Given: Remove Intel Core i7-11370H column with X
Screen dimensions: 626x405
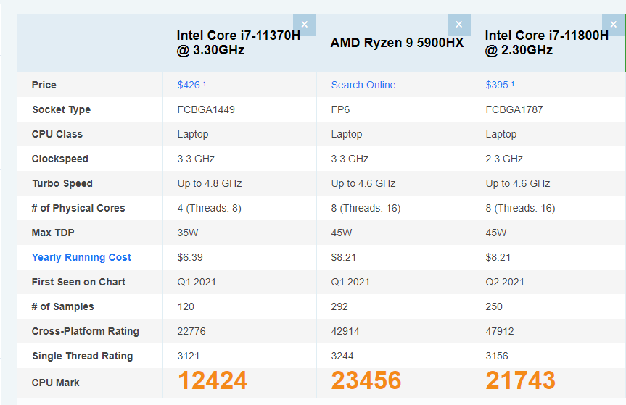Looking at the screenshot, I should (x=304, y=25).
